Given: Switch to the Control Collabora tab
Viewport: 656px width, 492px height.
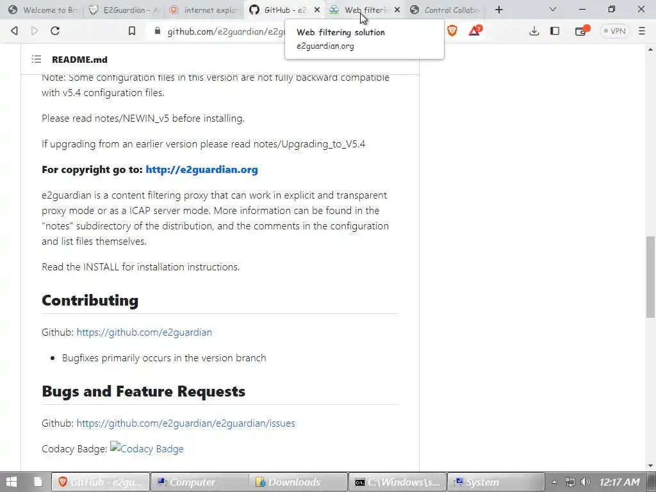Looking at the screenshot, I should click(x=445, y=10).
